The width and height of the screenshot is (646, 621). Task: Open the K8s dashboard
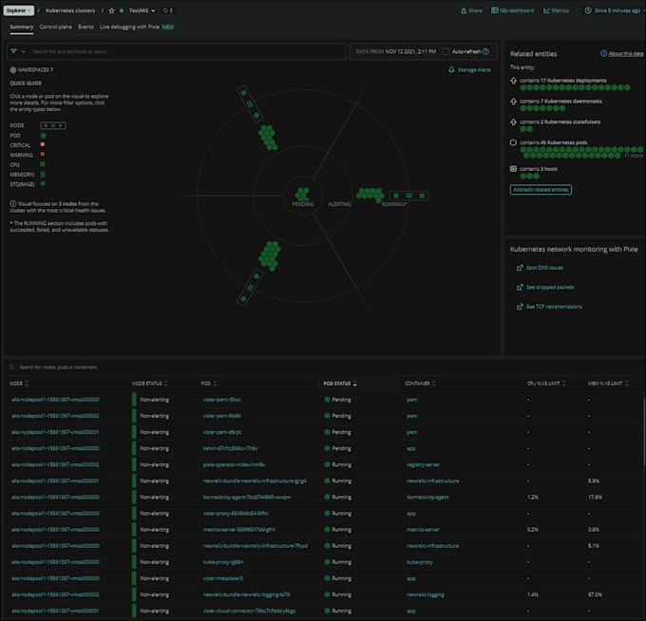(x=512, y=10)
